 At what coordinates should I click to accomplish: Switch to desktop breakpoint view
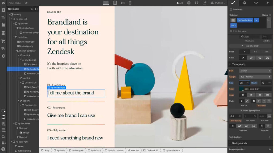[x=106, y=3]
